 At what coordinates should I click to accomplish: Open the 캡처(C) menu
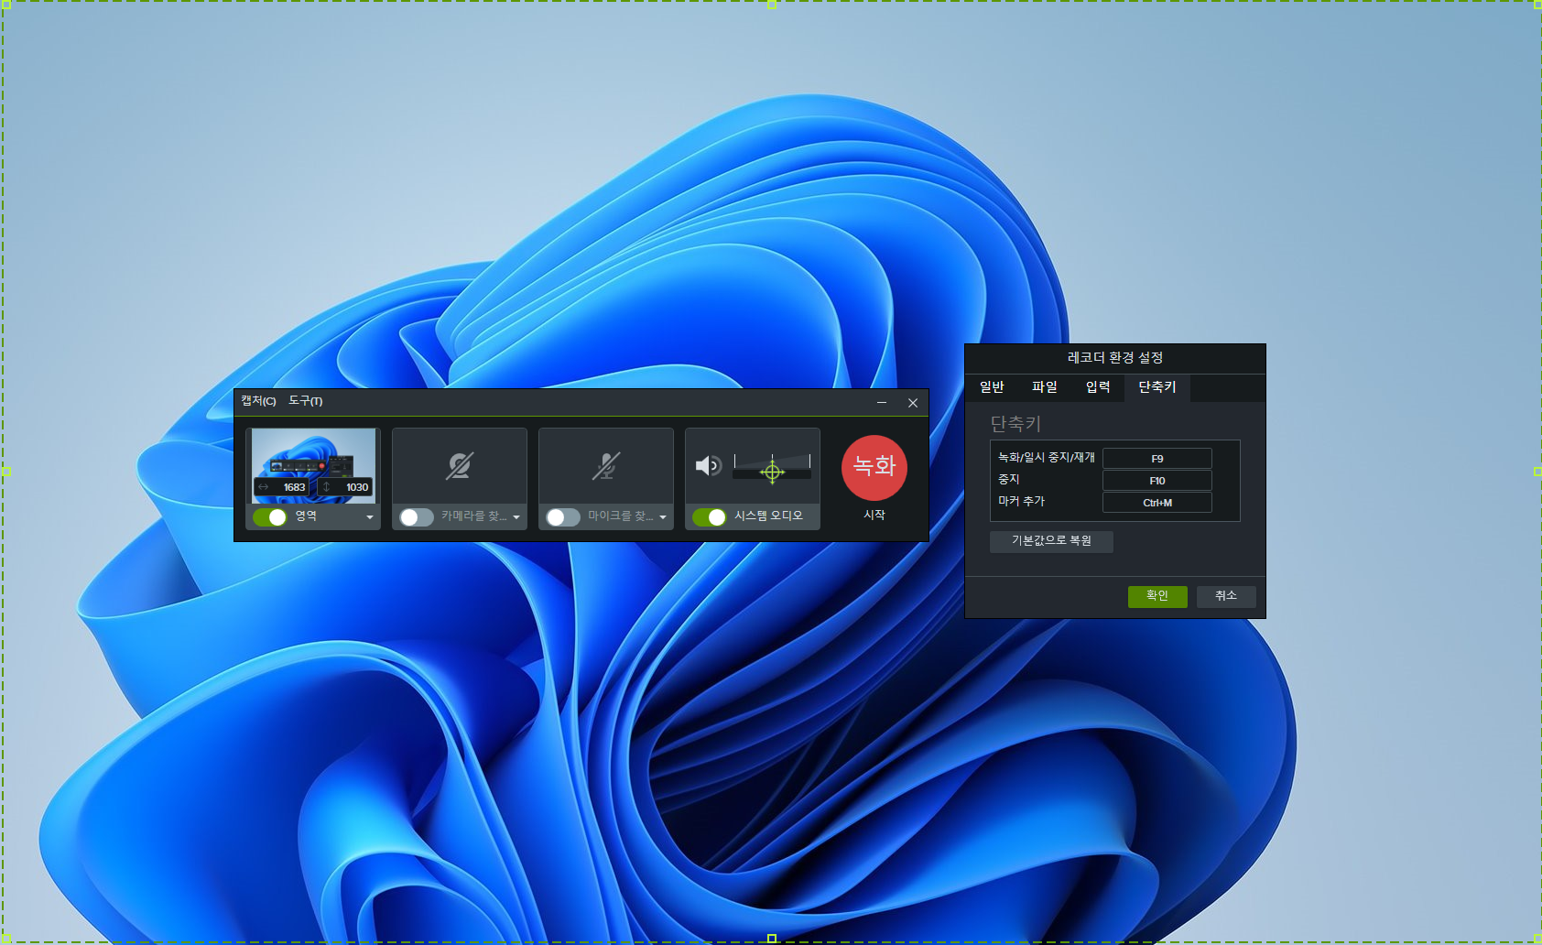tap(258, 401)
